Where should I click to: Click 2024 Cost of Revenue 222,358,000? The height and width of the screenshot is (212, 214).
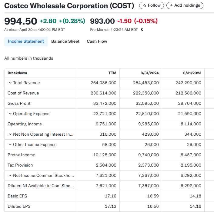146,93
